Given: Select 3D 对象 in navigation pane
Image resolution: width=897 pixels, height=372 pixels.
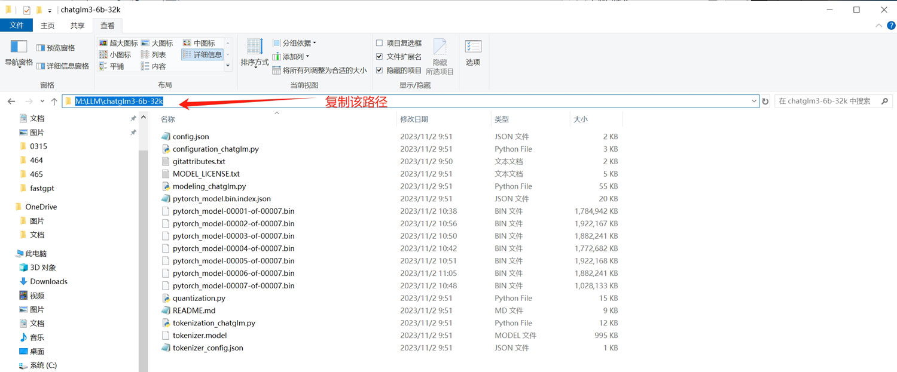Looking at the screenshot, I should tap(43, 268).
